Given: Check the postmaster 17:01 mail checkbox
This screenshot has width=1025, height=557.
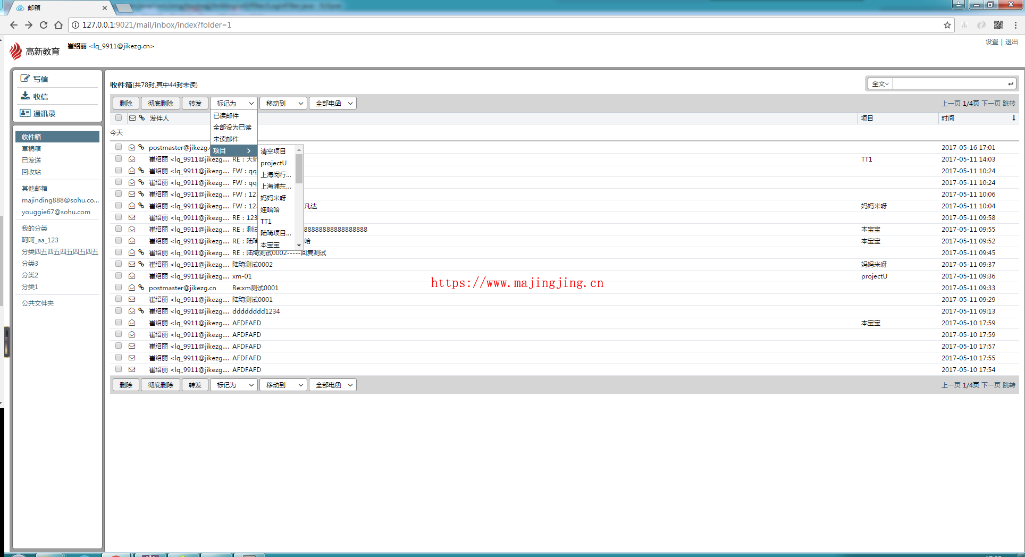Looking at the screenshot, I should [x=119, y=147].
